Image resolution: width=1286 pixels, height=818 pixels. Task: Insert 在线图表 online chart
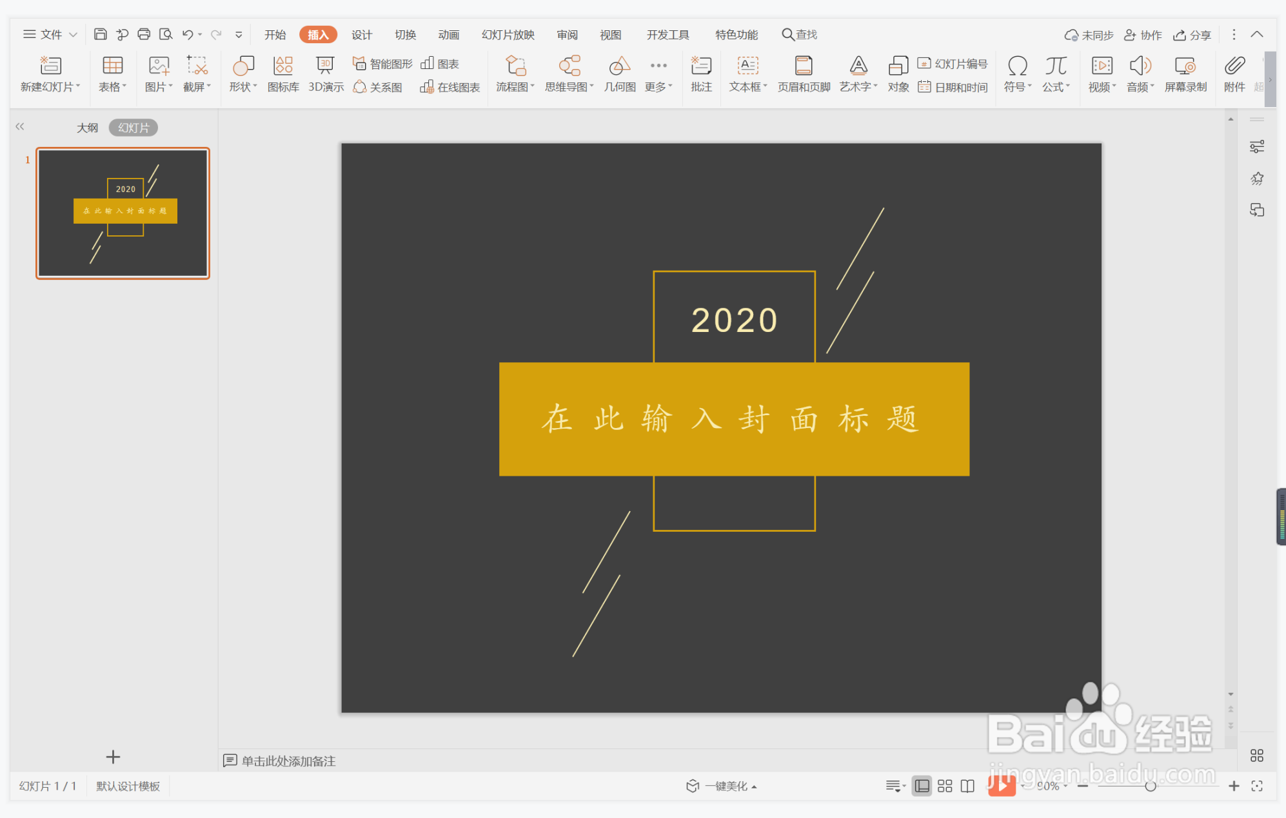coord(450,87)
